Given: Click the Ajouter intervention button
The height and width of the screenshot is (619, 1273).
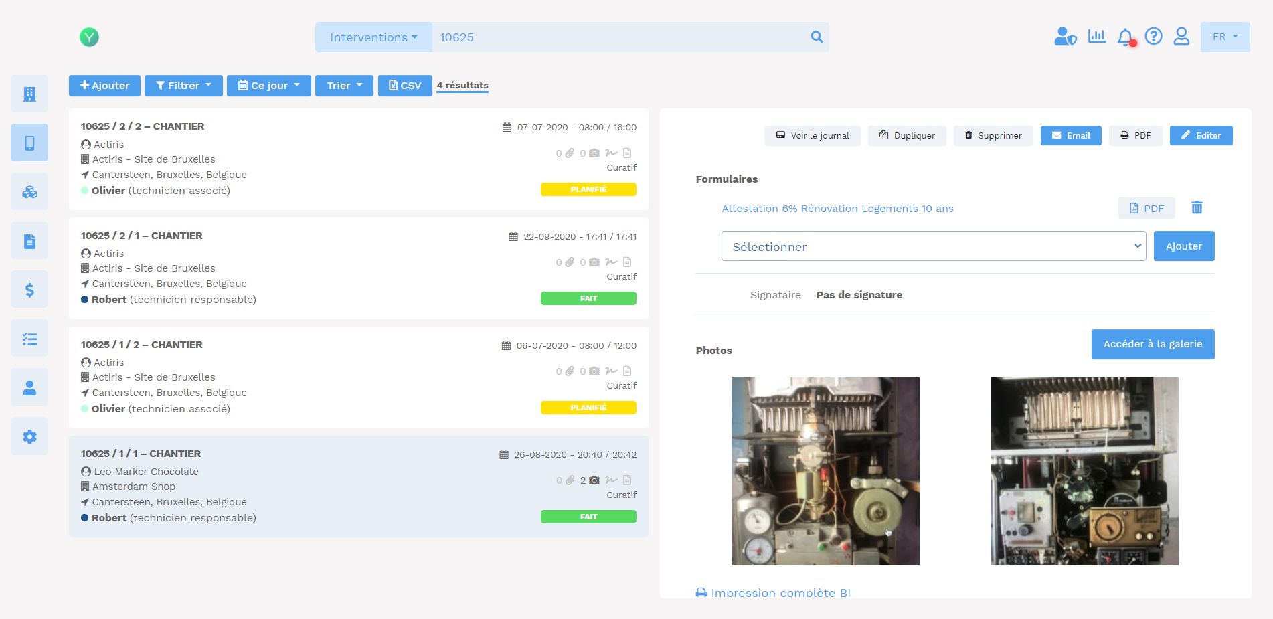Looking at the screenshot, I should tap(104, 86).
